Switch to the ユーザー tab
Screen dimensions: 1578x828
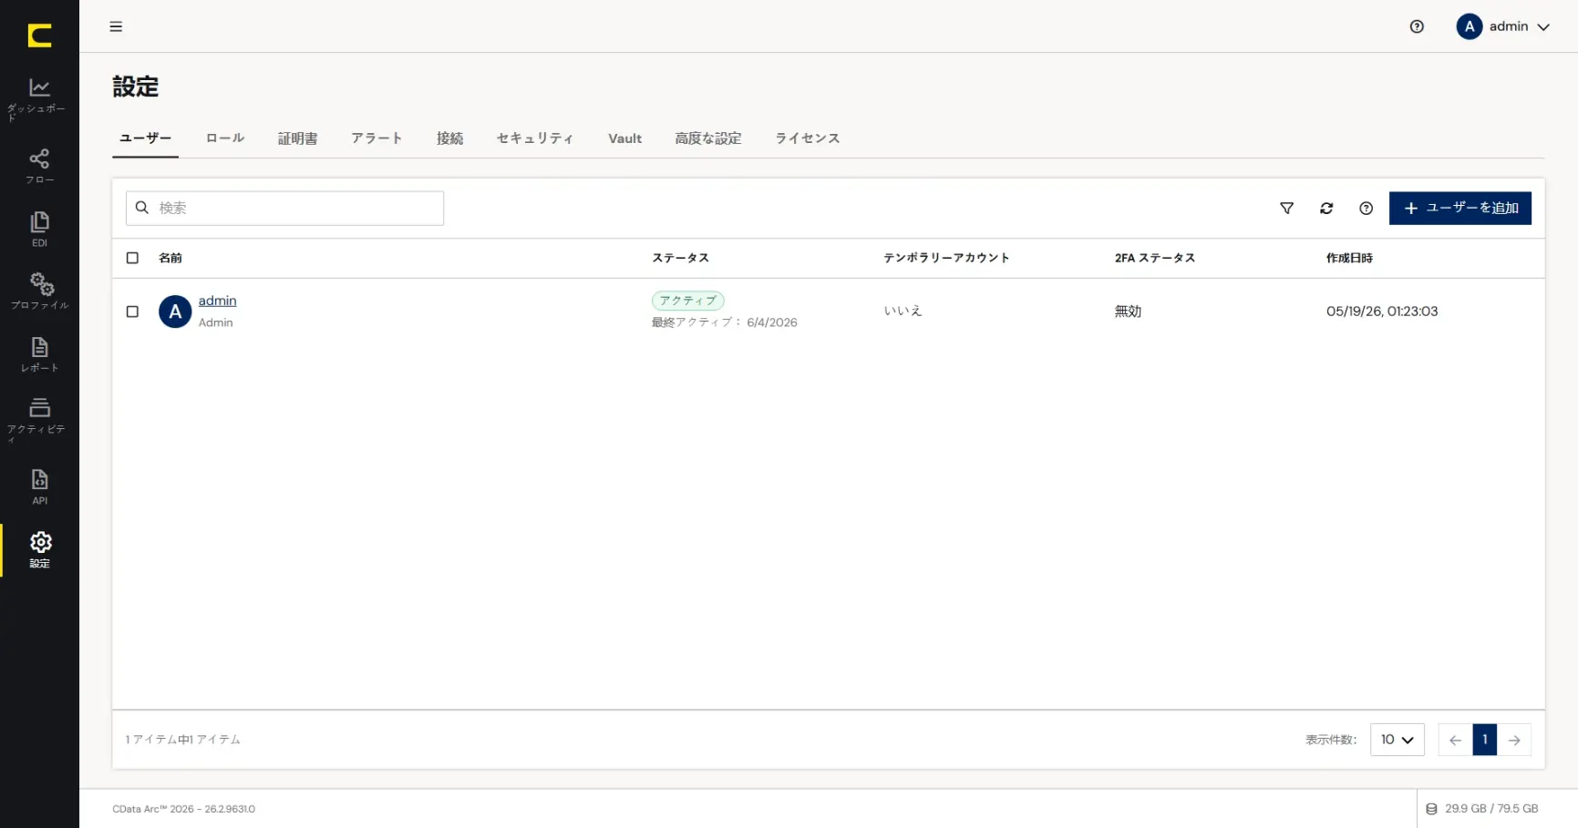145,138
